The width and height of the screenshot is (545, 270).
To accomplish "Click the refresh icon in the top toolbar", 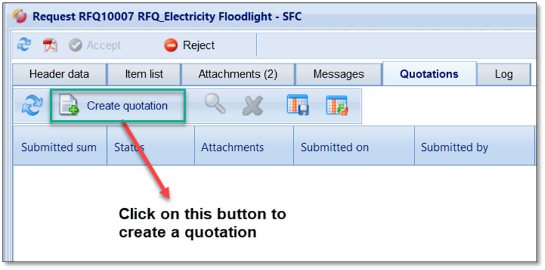I will [x=24, y=45].
